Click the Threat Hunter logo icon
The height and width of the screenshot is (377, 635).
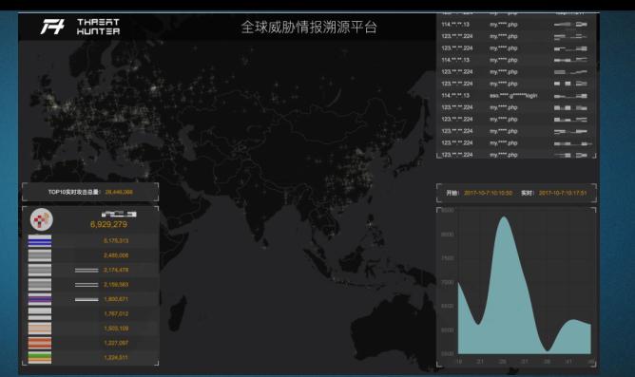[52, 27]
